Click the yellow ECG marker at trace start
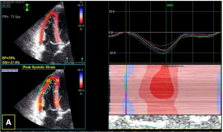Viewport: 223px width, 132px height. pos(67,58)
